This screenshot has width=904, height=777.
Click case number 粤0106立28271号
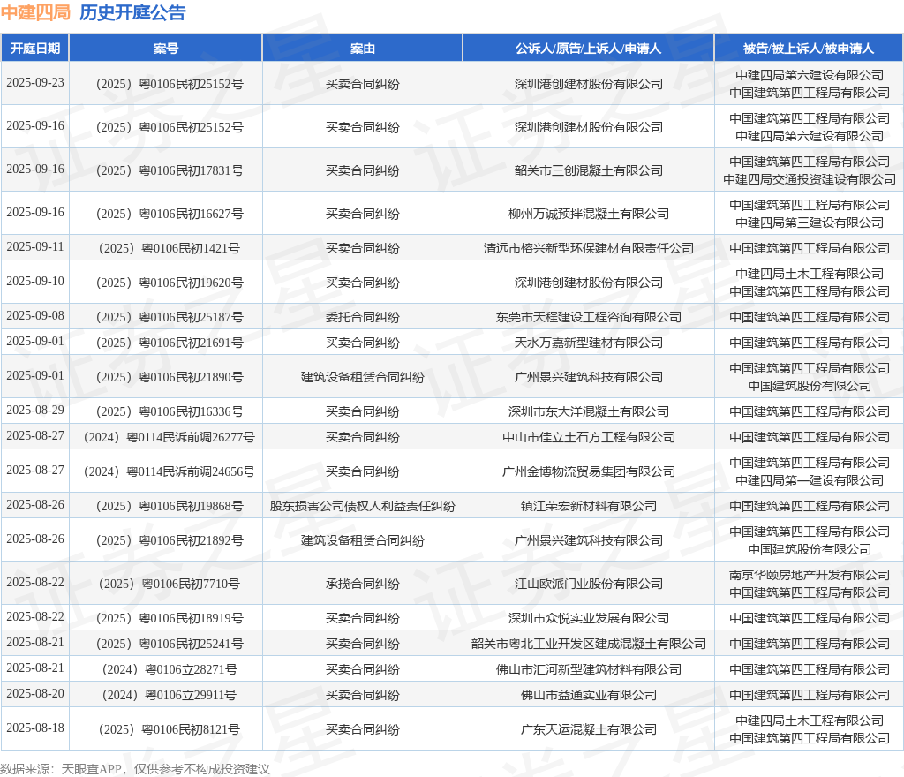191,670
